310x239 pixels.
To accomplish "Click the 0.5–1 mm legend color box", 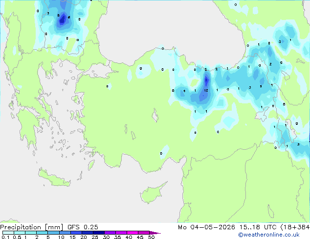I will point(20,233).
